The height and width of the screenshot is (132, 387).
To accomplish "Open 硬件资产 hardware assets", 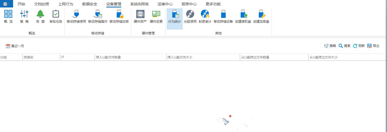I will point(140,17).
